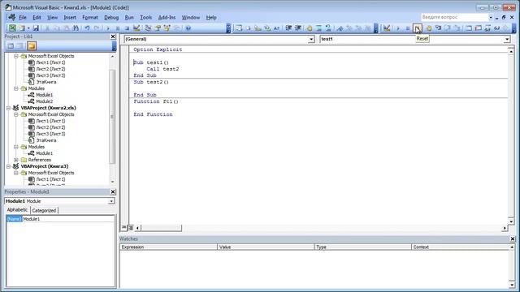This screenshot has height=292, width=520.
Task: Click List Properties/Methods on Edit toolbar
Action: click(x=239, y=28)
